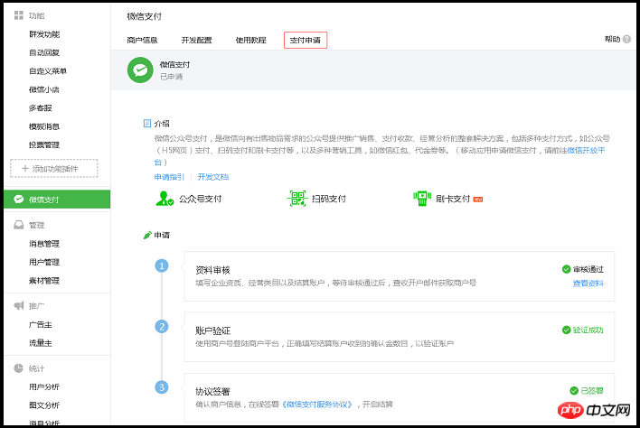Open 用户分析 under 统计
The width and height of the screenshot is (640, 428).
[44, 386]
